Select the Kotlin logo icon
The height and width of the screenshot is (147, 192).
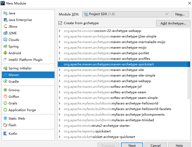point(5,133)
